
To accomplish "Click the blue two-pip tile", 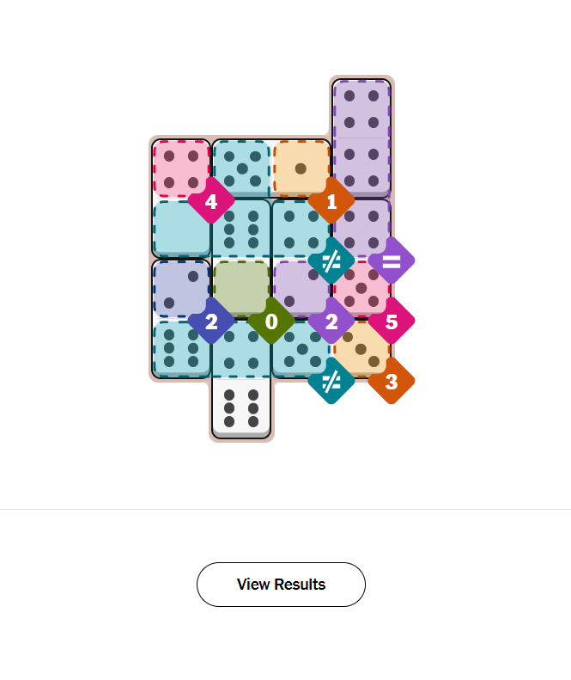I will (x=180, y=289).
